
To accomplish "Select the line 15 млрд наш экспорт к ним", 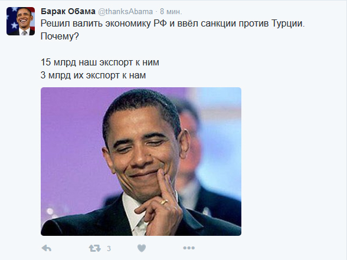I will (x=100, y=62).
